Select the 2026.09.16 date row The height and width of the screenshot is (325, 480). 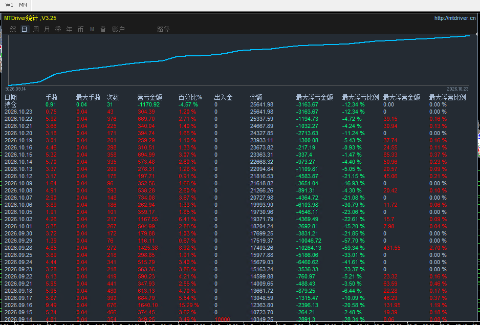coord(18,305)
